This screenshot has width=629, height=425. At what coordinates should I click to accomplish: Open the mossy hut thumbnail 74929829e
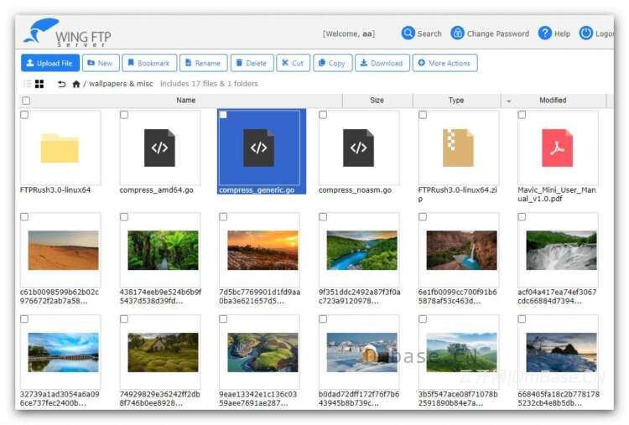click(x=163, y=352)
